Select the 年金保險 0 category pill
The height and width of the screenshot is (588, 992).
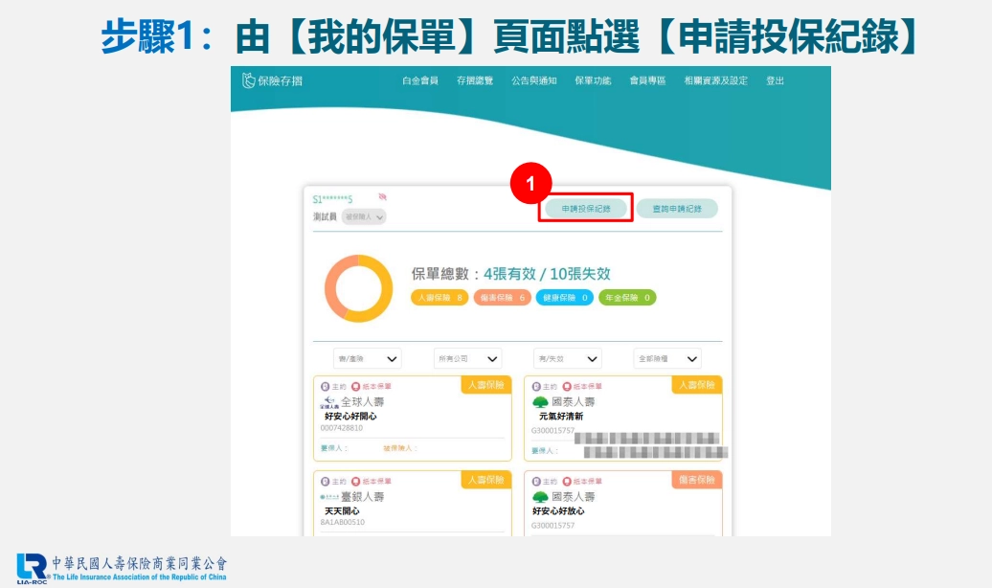[x=627, y=298]
